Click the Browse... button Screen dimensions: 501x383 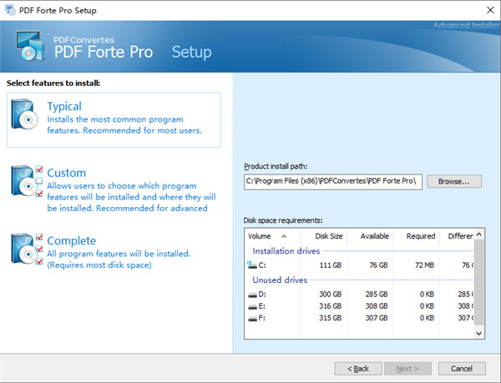point(454,181)
